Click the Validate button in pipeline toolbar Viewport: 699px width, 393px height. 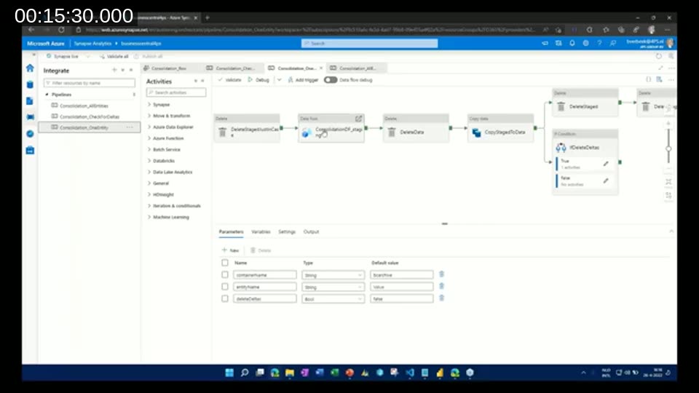(229, 80)
